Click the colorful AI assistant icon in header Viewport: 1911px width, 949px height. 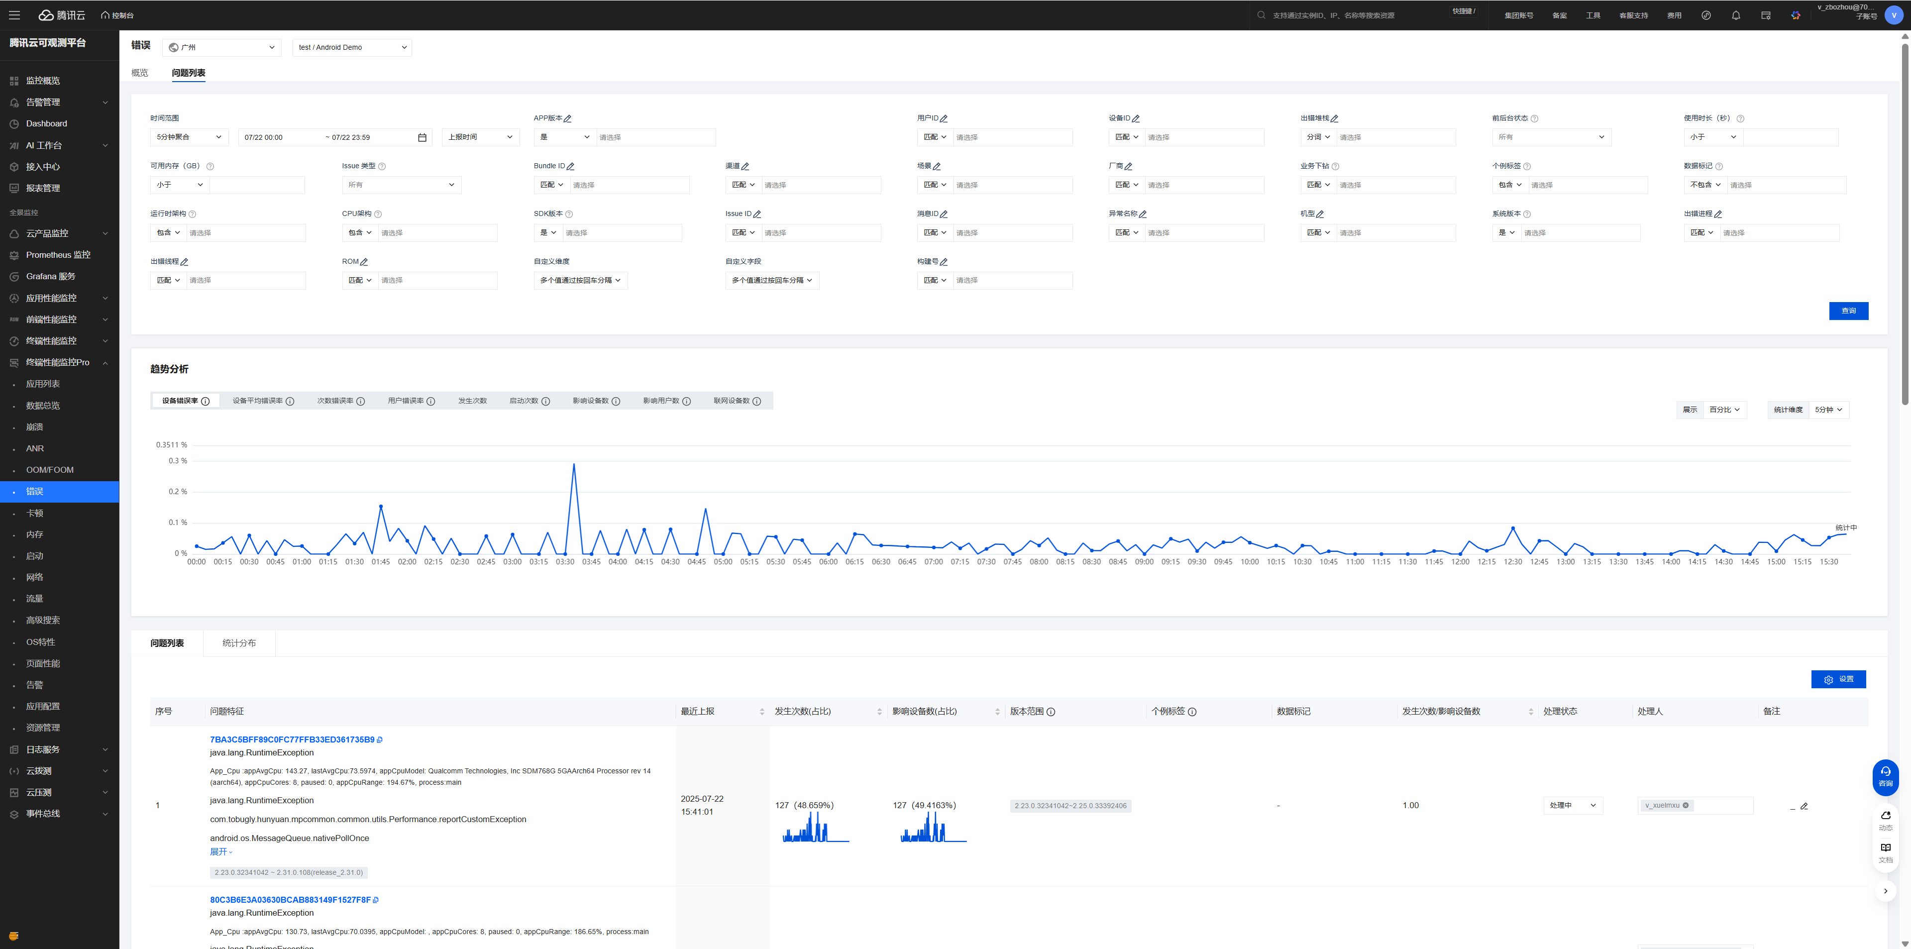coord(1795,15)
